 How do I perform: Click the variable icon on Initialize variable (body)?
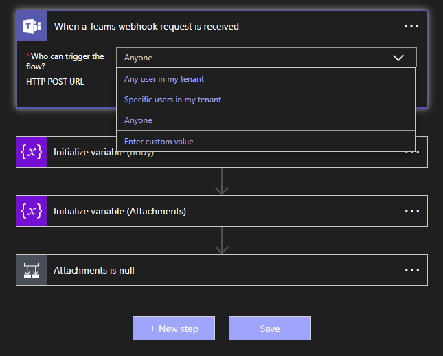pos(31,152)
